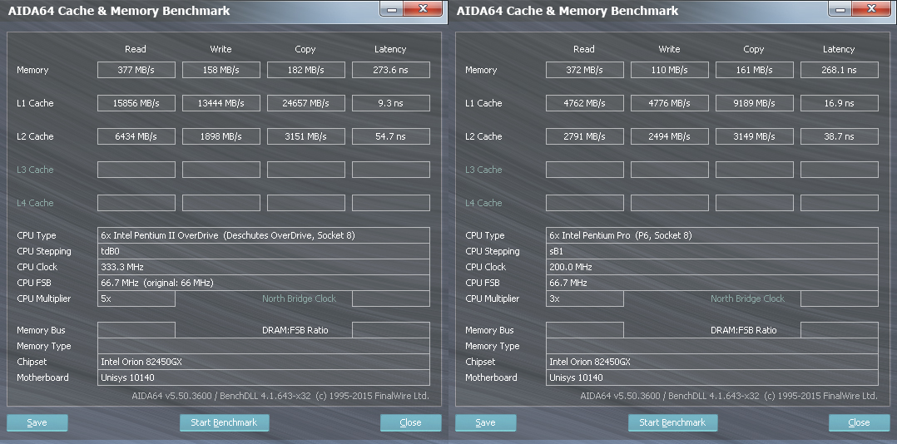Image resolution: width=897 pixels, height=444 pixels.
Task: Click the Memory latency 268.1 ns field
Action: coord(839,70)
